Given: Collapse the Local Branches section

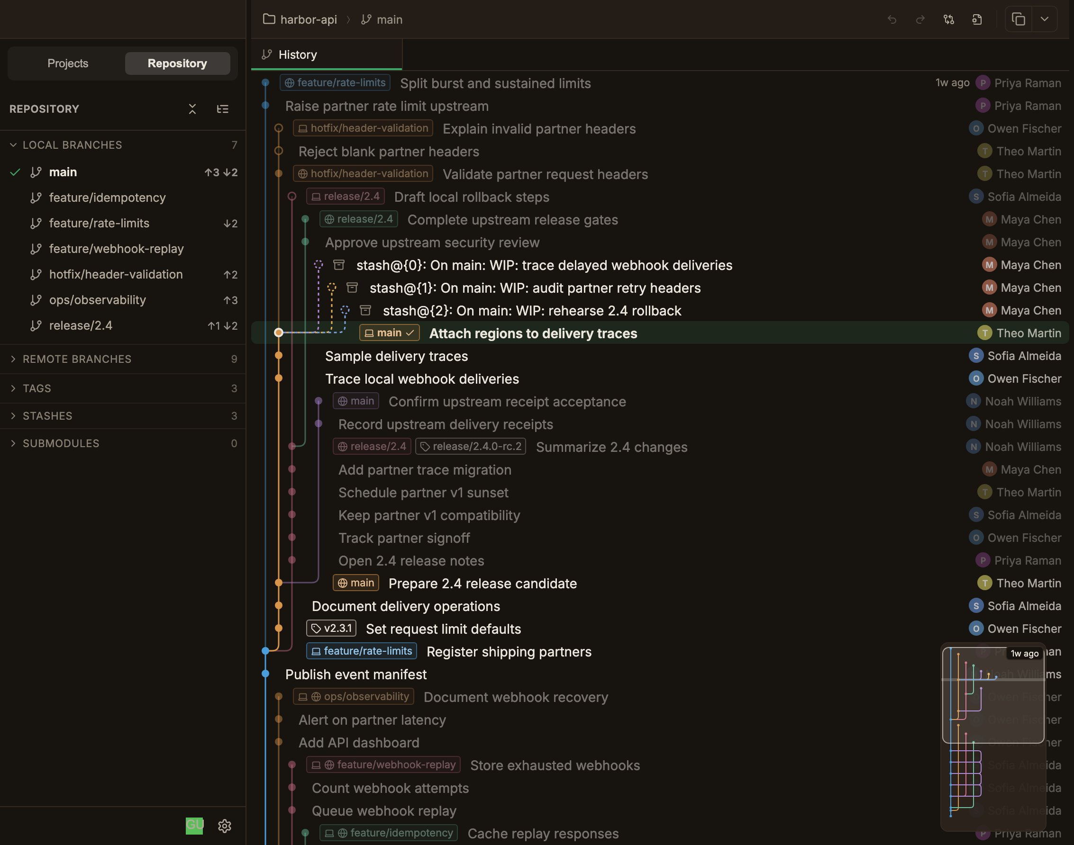Looking at the screenshot, I should point(123,145).
